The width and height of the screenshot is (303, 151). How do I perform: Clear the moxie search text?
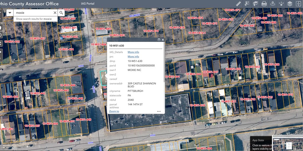[55, 13]
